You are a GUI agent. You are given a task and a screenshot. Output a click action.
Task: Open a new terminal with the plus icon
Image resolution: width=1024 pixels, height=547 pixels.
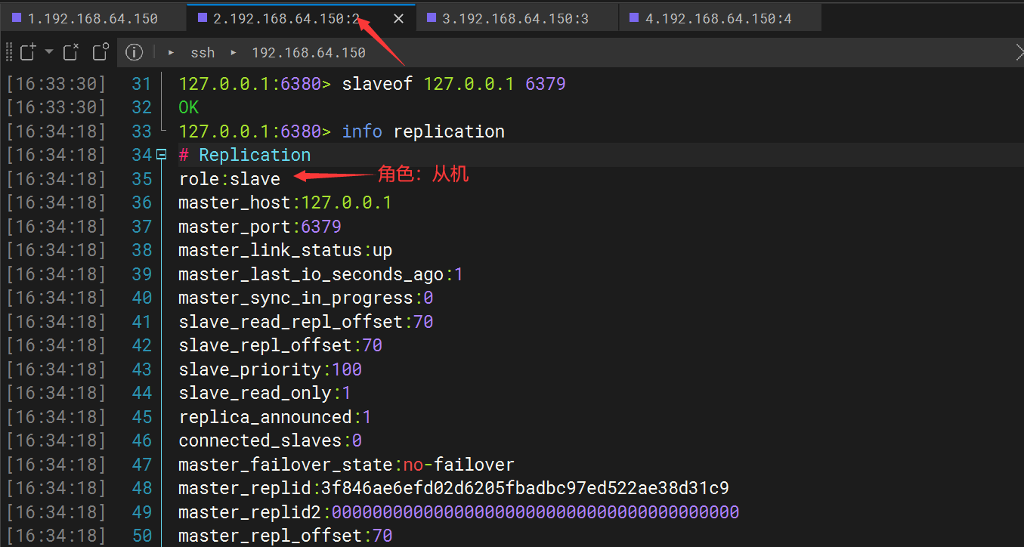pos(28,52)
